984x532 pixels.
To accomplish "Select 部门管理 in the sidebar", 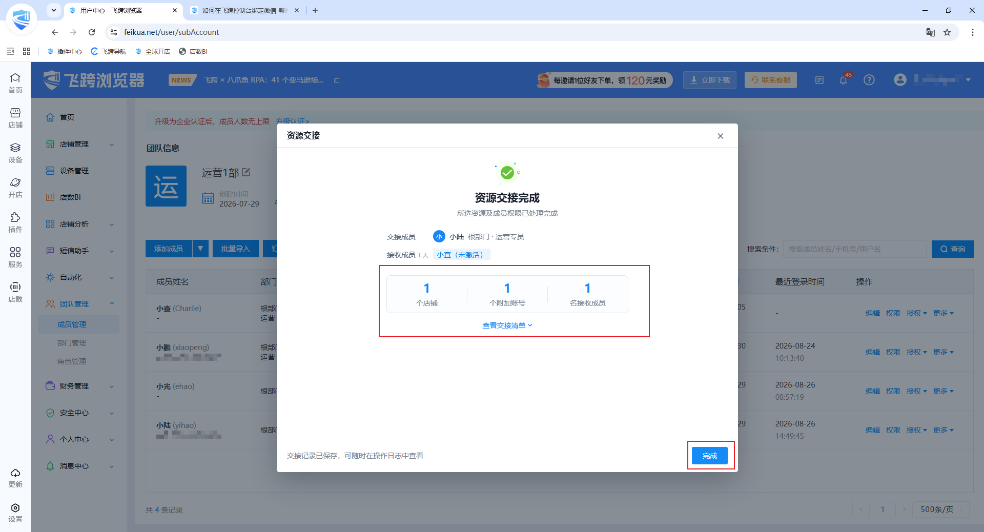I will coord(72,343).
